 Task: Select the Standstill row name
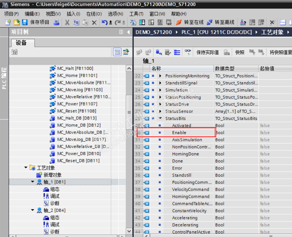tap(181, 175)
